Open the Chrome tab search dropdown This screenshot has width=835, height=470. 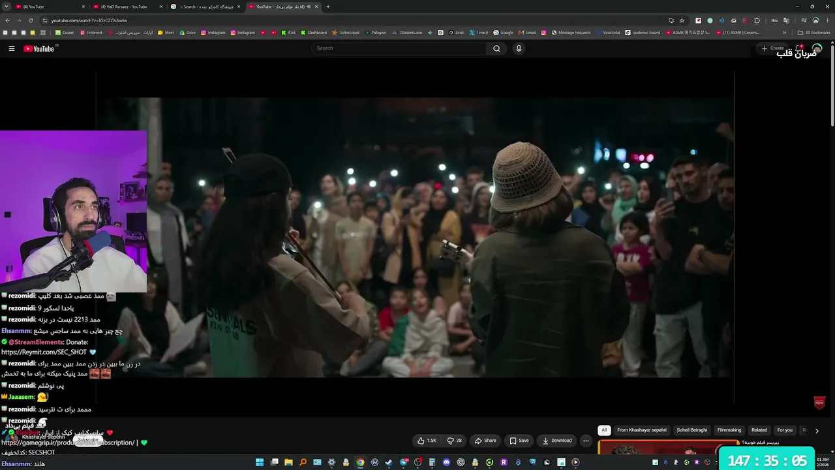tap(7, 7)
